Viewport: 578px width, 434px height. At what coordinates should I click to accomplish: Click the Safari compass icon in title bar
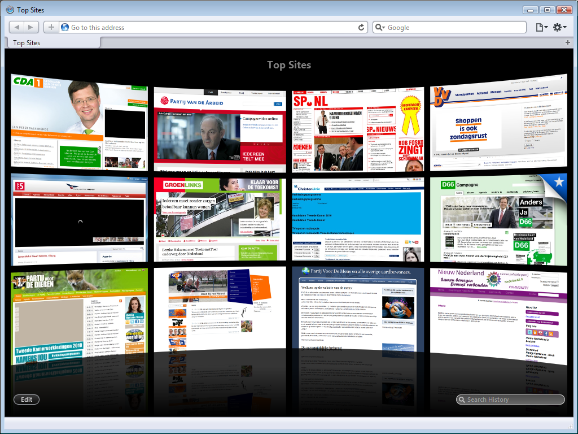(x=10, y=10)
